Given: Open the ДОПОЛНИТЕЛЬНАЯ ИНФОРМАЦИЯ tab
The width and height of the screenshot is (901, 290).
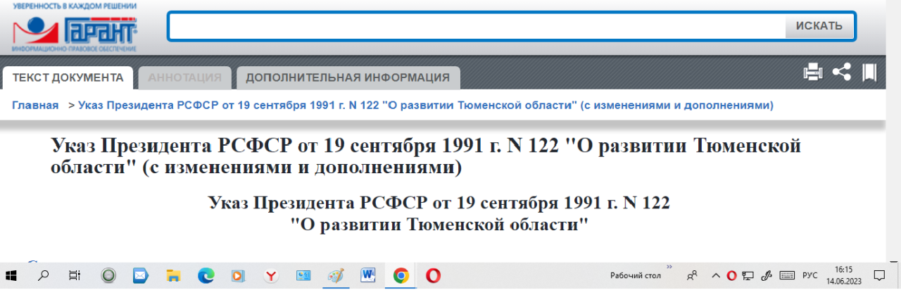Looking at the screenshot, I should pyautogui.click(x=348, y=77).
